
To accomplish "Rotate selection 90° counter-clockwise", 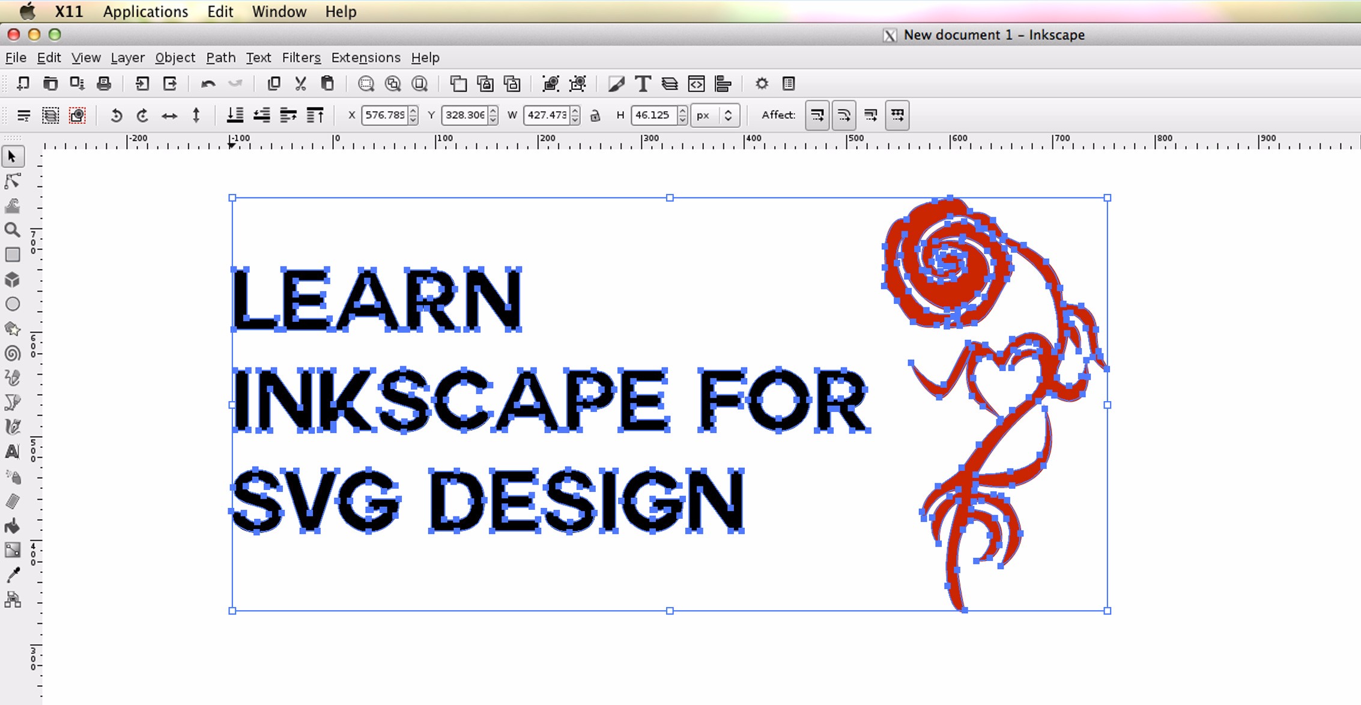I will (116, 115).
